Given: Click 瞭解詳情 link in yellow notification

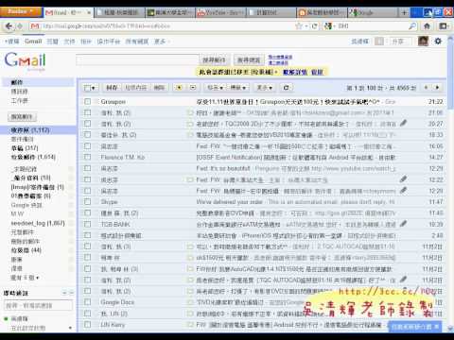Looking at the screenshot, I should (295, 73).
